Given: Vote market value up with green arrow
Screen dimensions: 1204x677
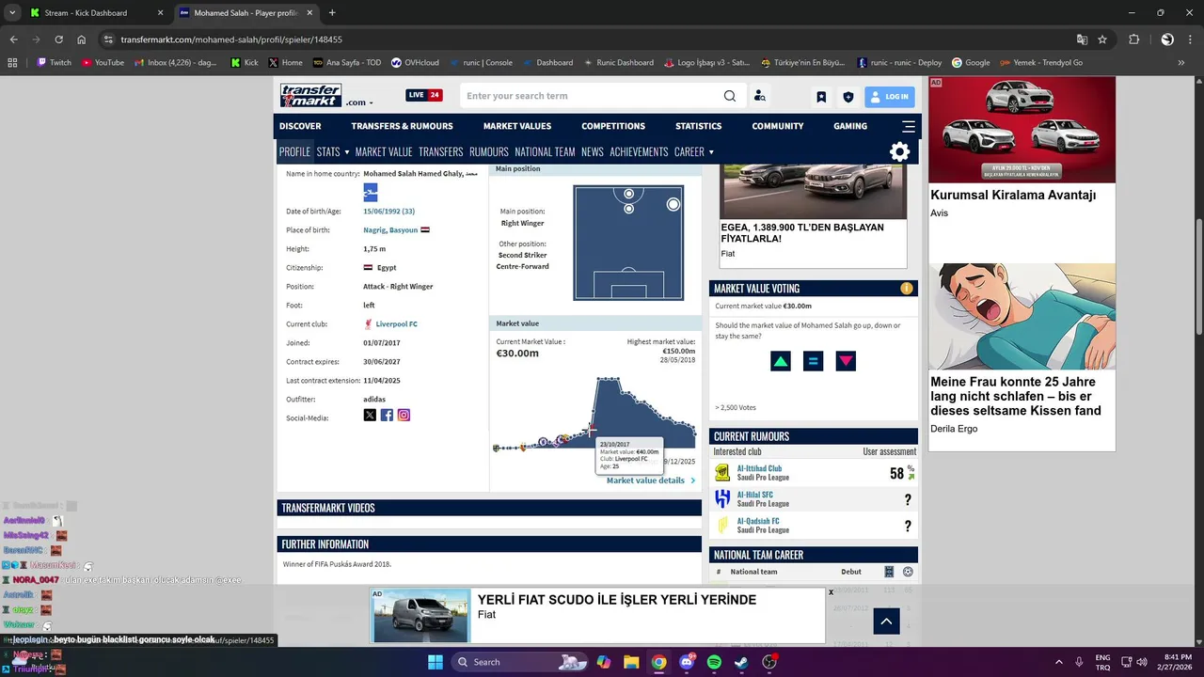Looking at the screenshot, I should [781, 361].
